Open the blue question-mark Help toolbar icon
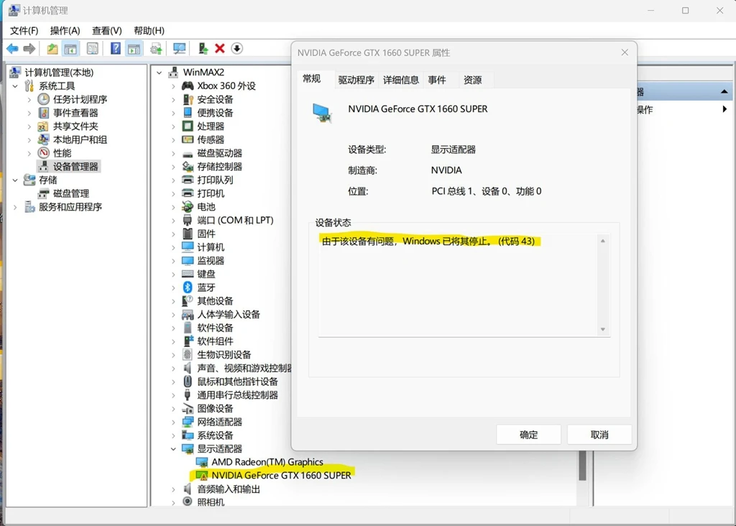 point(116,48)
